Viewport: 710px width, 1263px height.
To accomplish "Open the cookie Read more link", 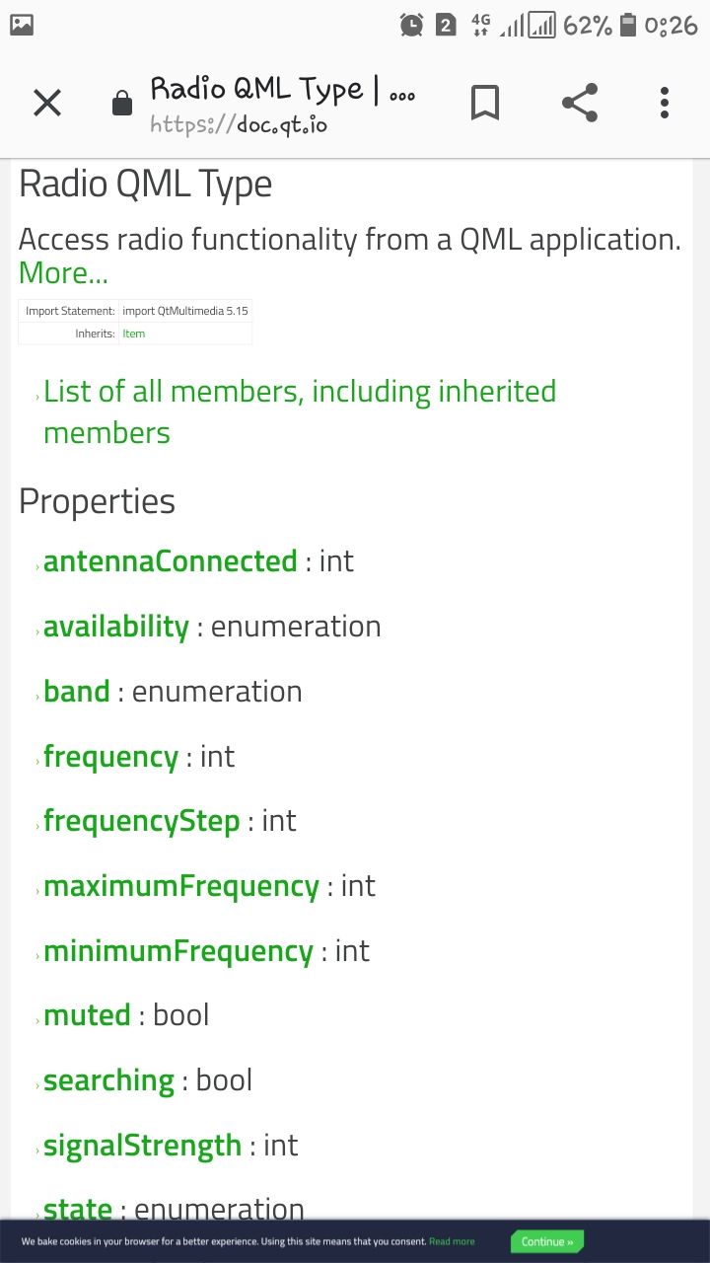I will tap(452, 1241).
